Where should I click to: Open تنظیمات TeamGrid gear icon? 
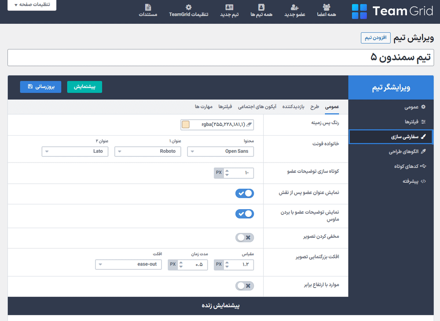click(188, 7)
